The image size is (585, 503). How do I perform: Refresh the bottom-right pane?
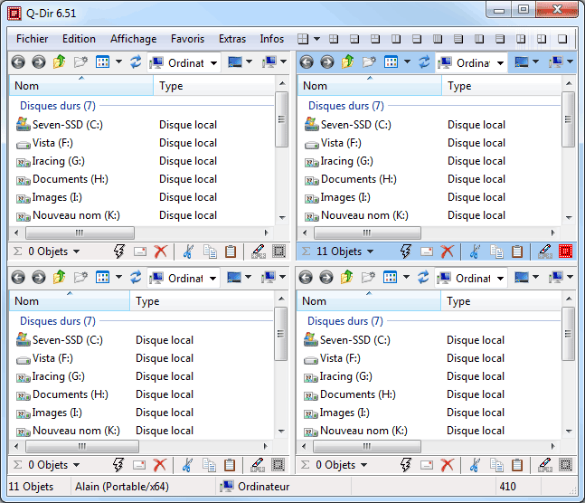pos(423,277)
